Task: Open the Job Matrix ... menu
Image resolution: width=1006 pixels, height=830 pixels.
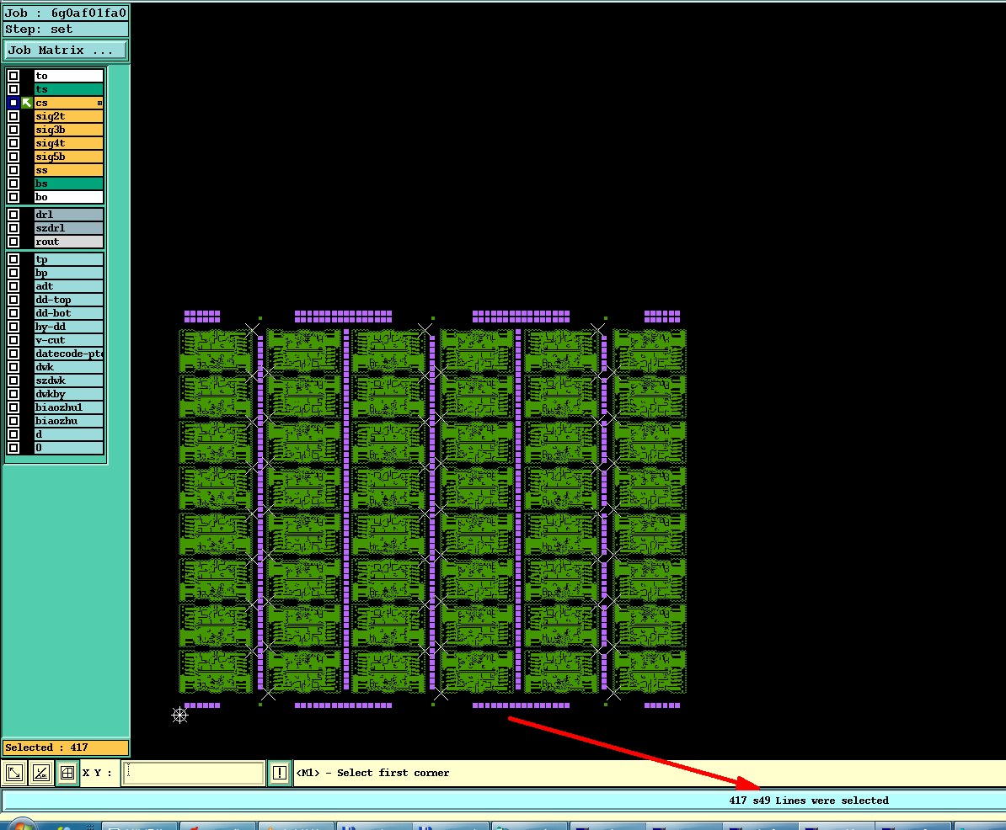Action: 66,50
